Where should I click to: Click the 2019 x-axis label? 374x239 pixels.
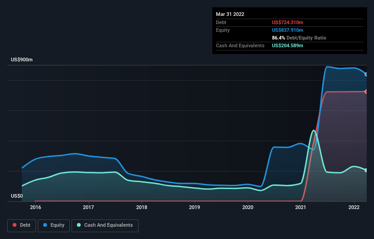click(195, 207)
